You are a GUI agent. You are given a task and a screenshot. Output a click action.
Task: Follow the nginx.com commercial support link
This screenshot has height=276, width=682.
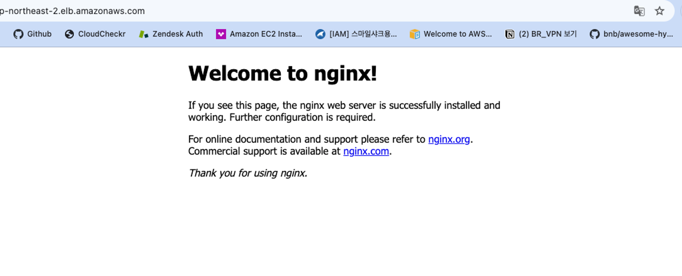(366, 151)
